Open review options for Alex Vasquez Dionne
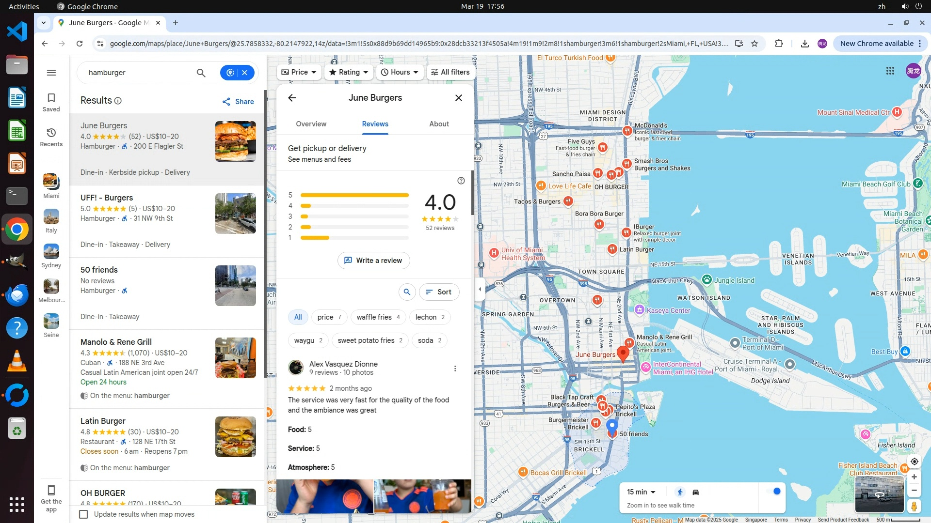Screen dimensions: 931x523 tap(455, 369)
